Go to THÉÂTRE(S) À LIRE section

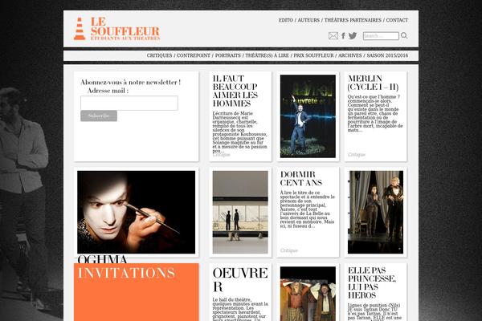pos(267,55)
